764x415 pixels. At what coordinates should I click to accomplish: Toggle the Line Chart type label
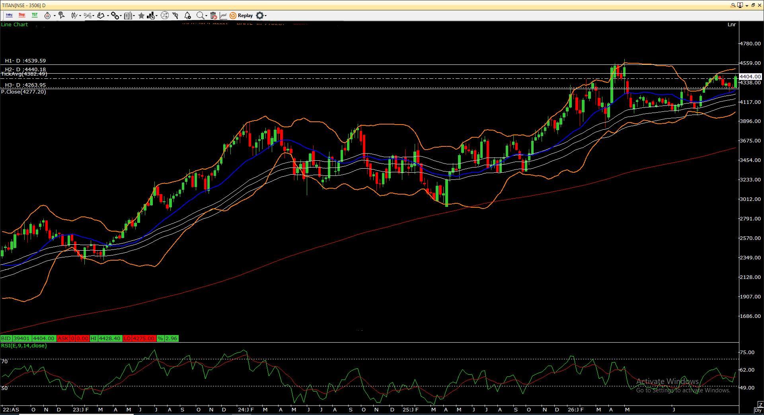(14, 25)
